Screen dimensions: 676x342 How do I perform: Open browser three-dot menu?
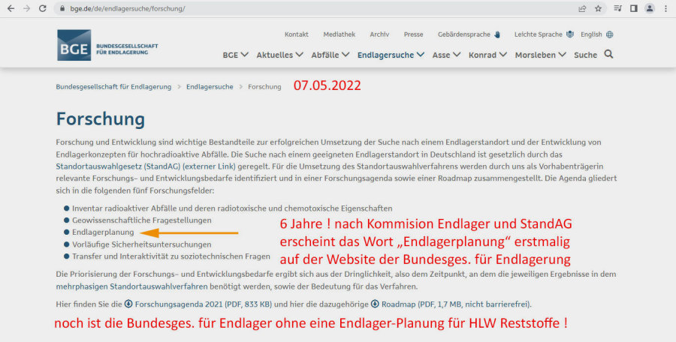point(665,8)
